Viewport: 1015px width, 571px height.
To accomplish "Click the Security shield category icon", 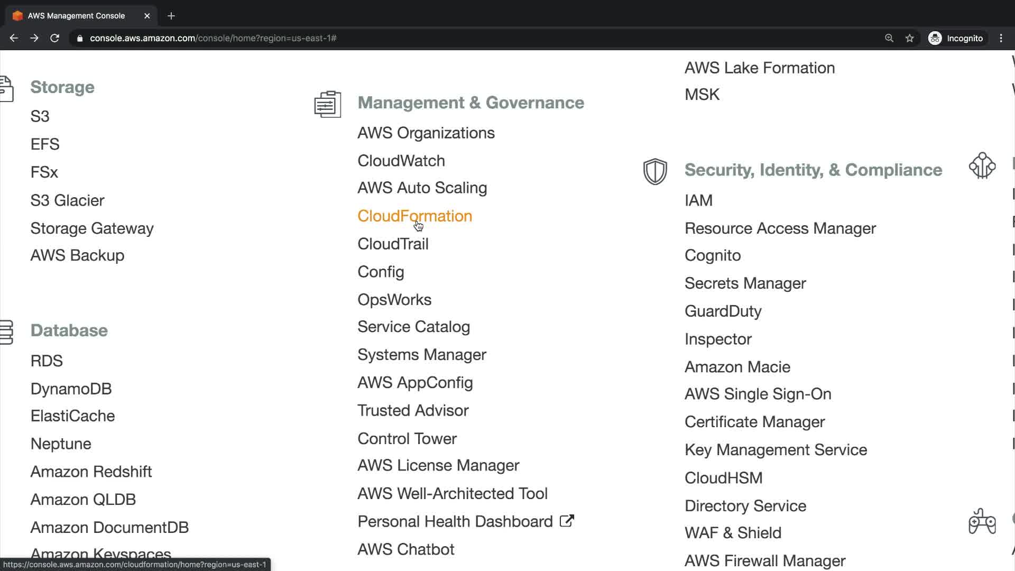I will [x=654, y=171].
